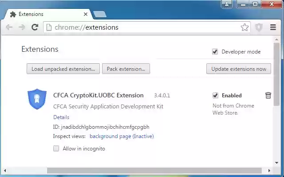Screen dimensions: 284x177
Task: Click the Extensions page heading
Action: (x=40, y=49)
